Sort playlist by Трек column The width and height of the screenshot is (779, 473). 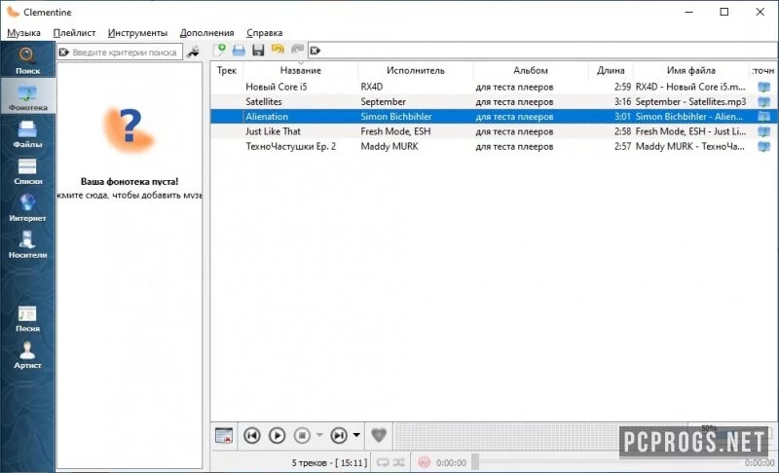click(227, 70)
